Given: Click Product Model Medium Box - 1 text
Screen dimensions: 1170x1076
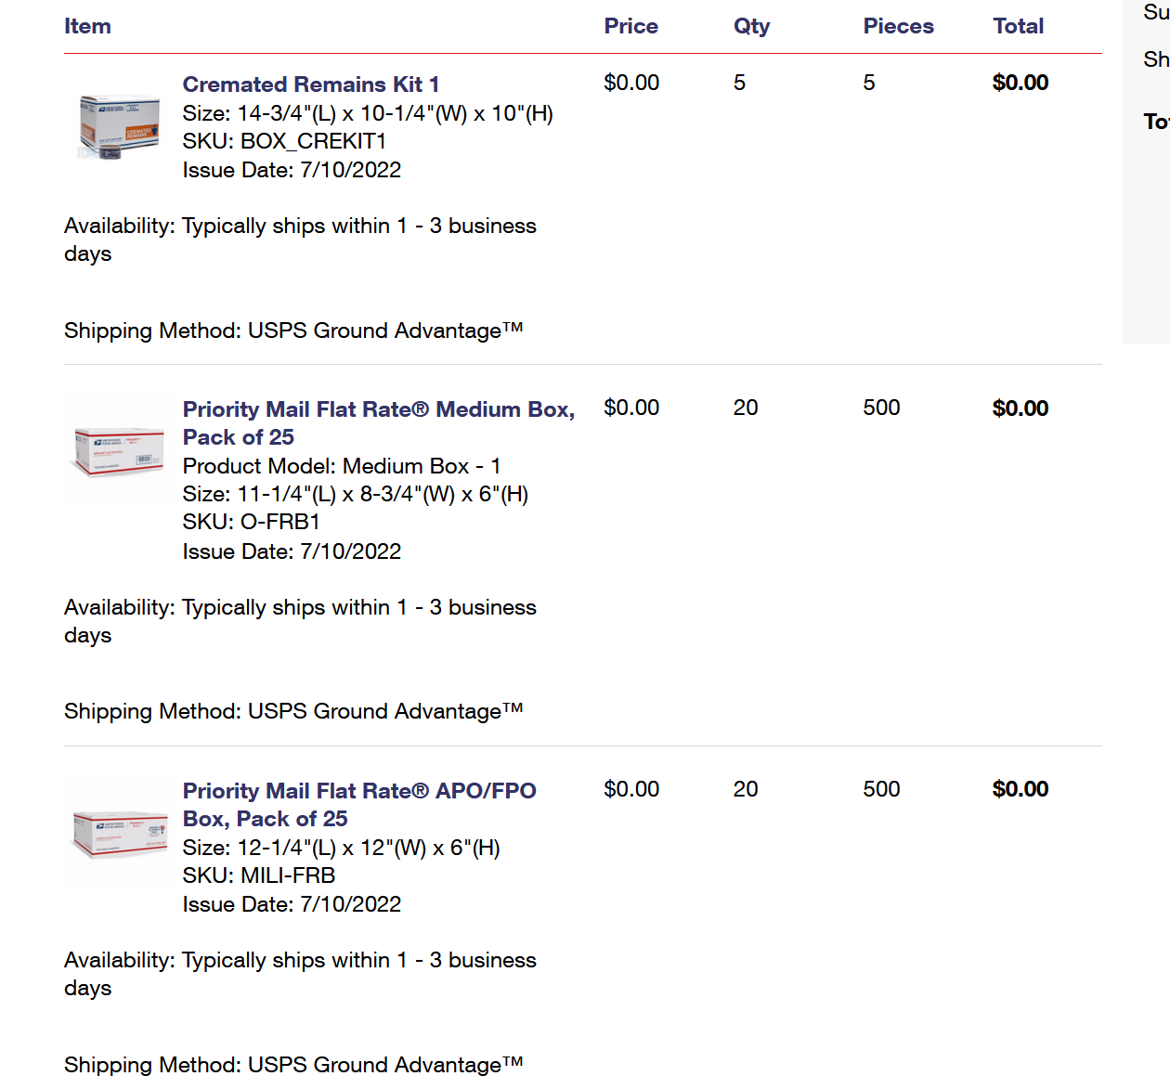Looking at the screenshot, I should [342, 466].
